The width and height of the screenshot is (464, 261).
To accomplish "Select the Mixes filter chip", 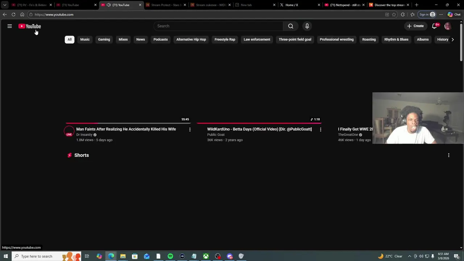I will [x=123, y=40].
